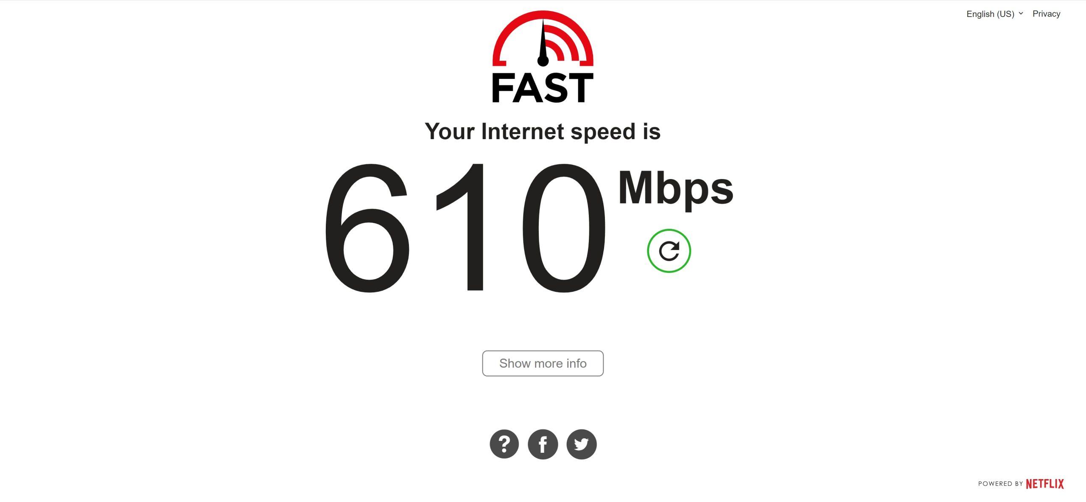
Task: Share results via the Twitter bird icon
Action: pos(582,444)
